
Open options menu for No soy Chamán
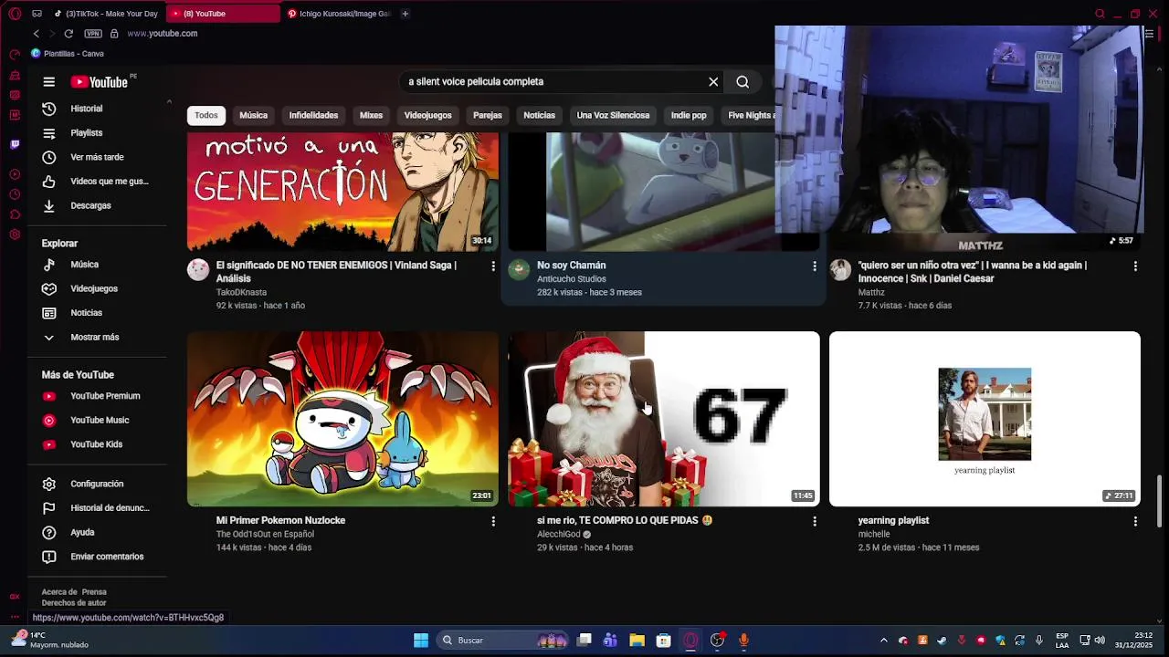pos(815,266)
